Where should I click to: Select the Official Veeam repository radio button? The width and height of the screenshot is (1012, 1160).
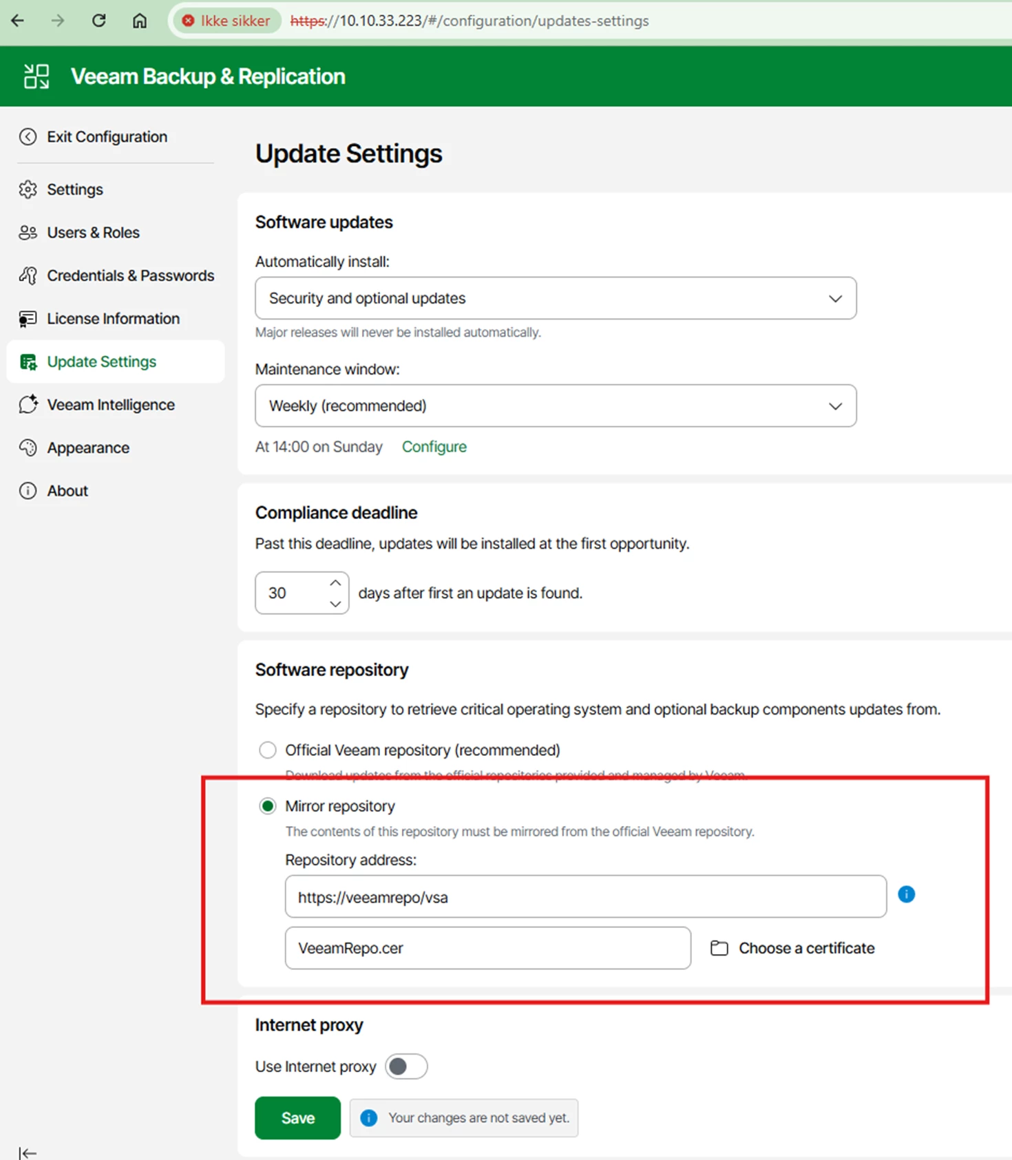[x=268, y=750]
